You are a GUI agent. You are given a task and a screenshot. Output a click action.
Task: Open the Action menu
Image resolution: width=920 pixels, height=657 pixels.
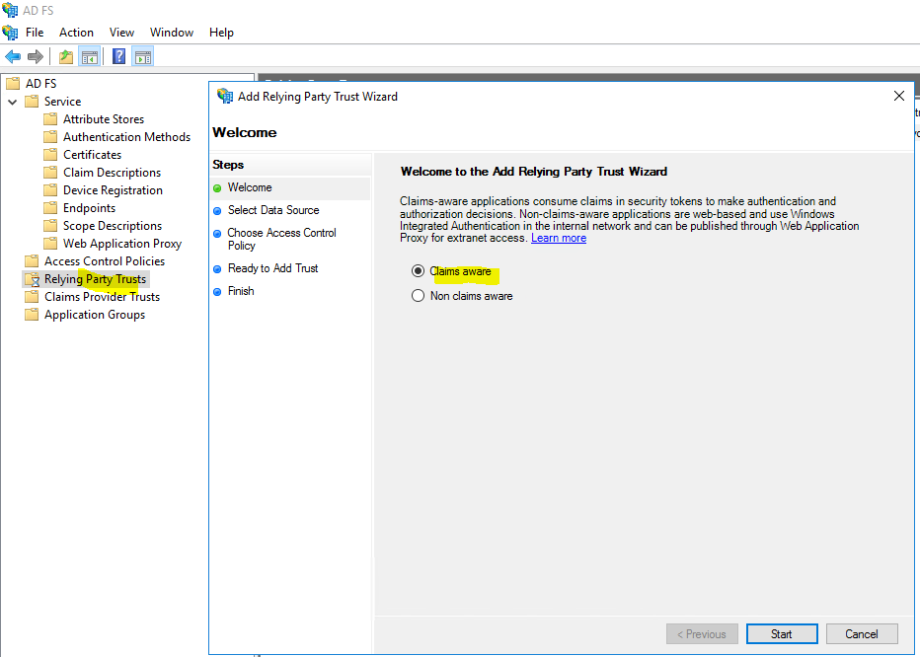76,33
